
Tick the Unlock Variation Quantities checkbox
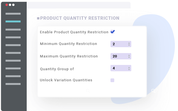112,80
